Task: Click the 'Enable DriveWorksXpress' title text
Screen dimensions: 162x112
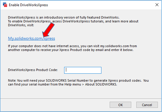Action: (28, 5)
